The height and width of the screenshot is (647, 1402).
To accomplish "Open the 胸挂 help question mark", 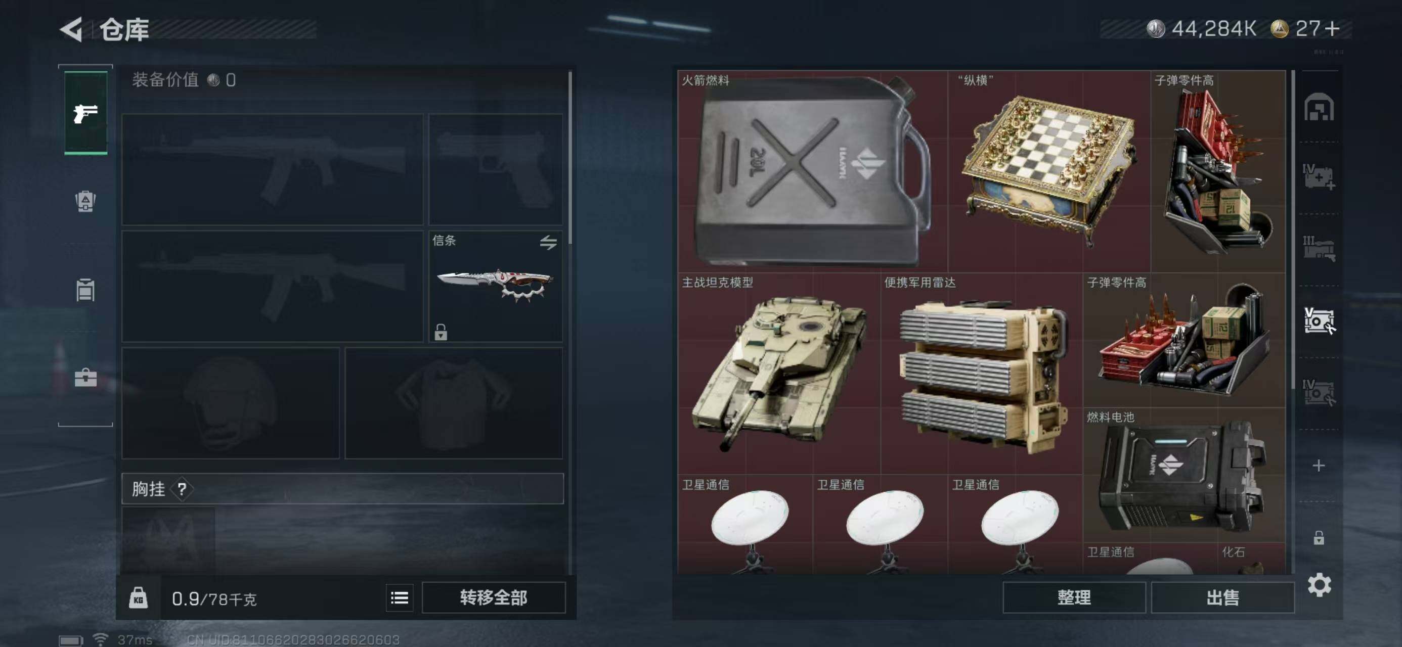I will (182, 489).
